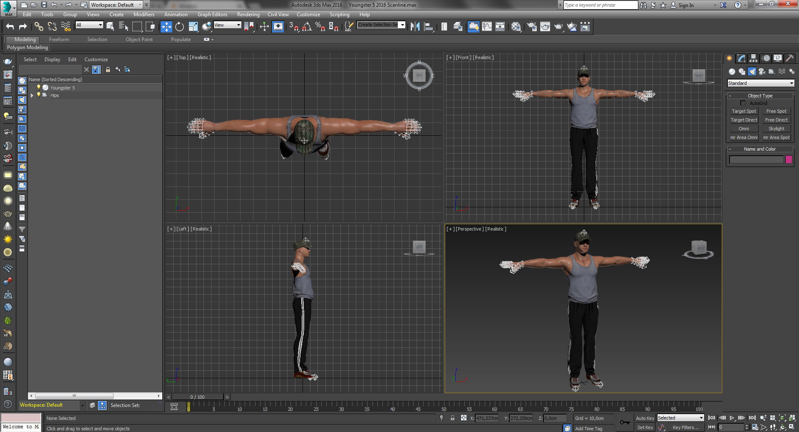Viewport: 799px width, 432px height.
Task: Click the Free Direct light button
Action: tap(777, 120)
